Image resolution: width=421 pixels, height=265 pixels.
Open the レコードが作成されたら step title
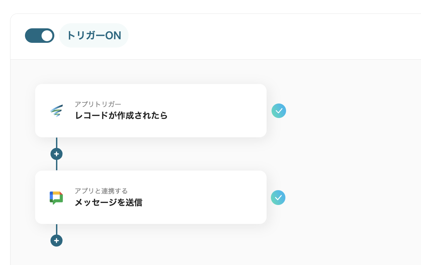click(121, 116)
